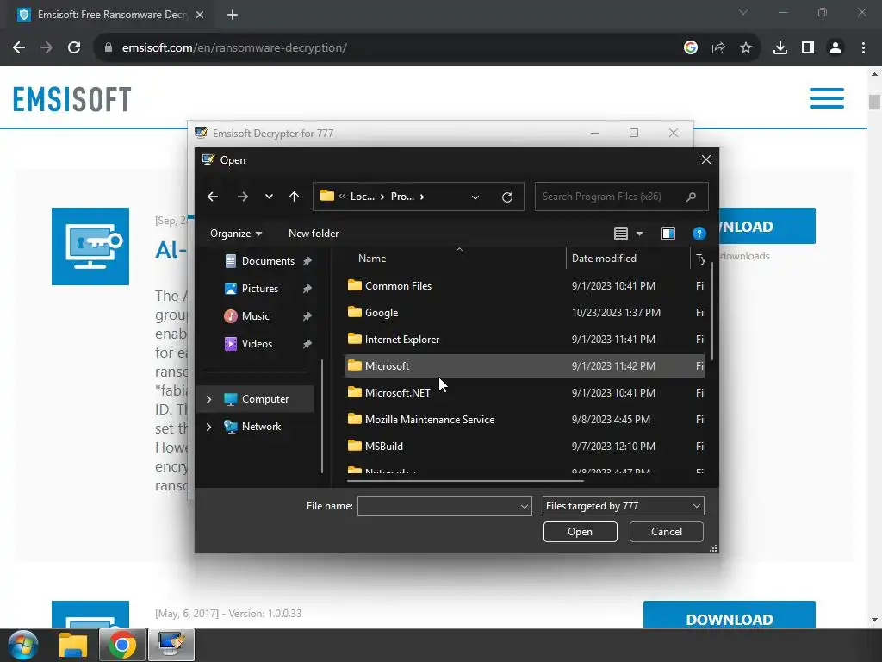Image resolution: width=882 pixels, height=662 pixels.
Task: Open view options dropdown arrow
Action: click(640, 234)
